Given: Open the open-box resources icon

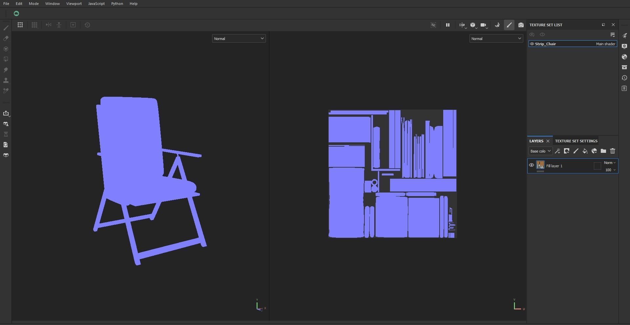Looking at the screenshot, I should (6, 155).
